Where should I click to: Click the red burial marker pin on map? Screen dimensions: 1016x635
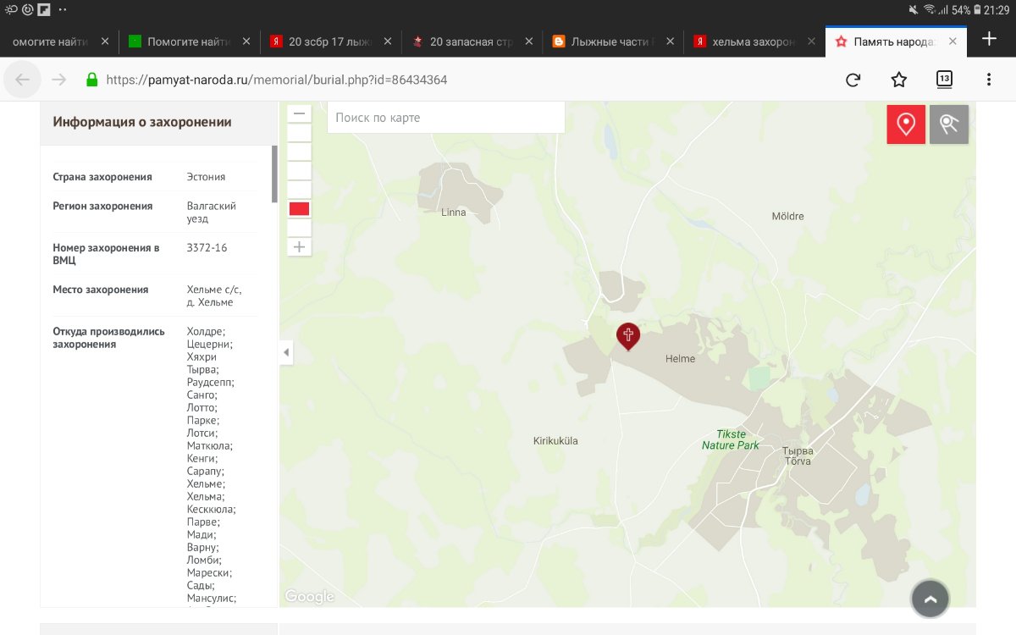pyautogui.click(x=628, y=335)
